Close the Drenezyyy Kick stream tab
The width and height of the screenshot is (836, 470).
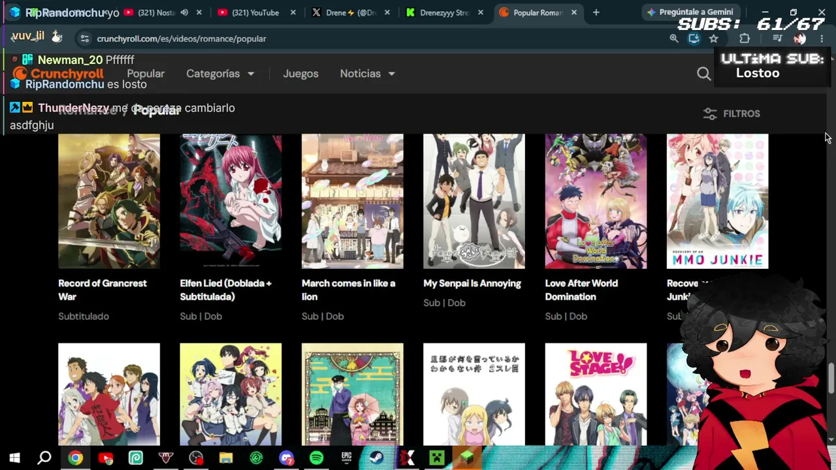480,12
